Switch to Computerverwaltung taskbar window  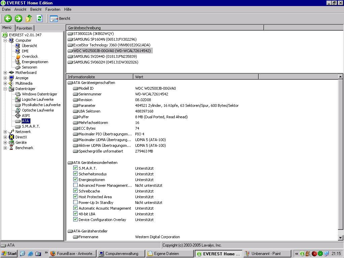[x=121, y=254]
